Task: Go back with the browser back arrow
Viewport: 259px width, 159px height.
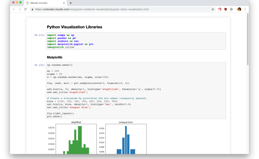Action: 14,10
